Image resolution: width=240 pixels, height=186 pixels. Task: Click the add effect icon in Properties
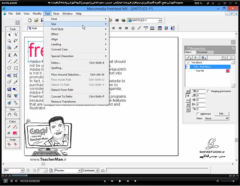coord(204,58)
